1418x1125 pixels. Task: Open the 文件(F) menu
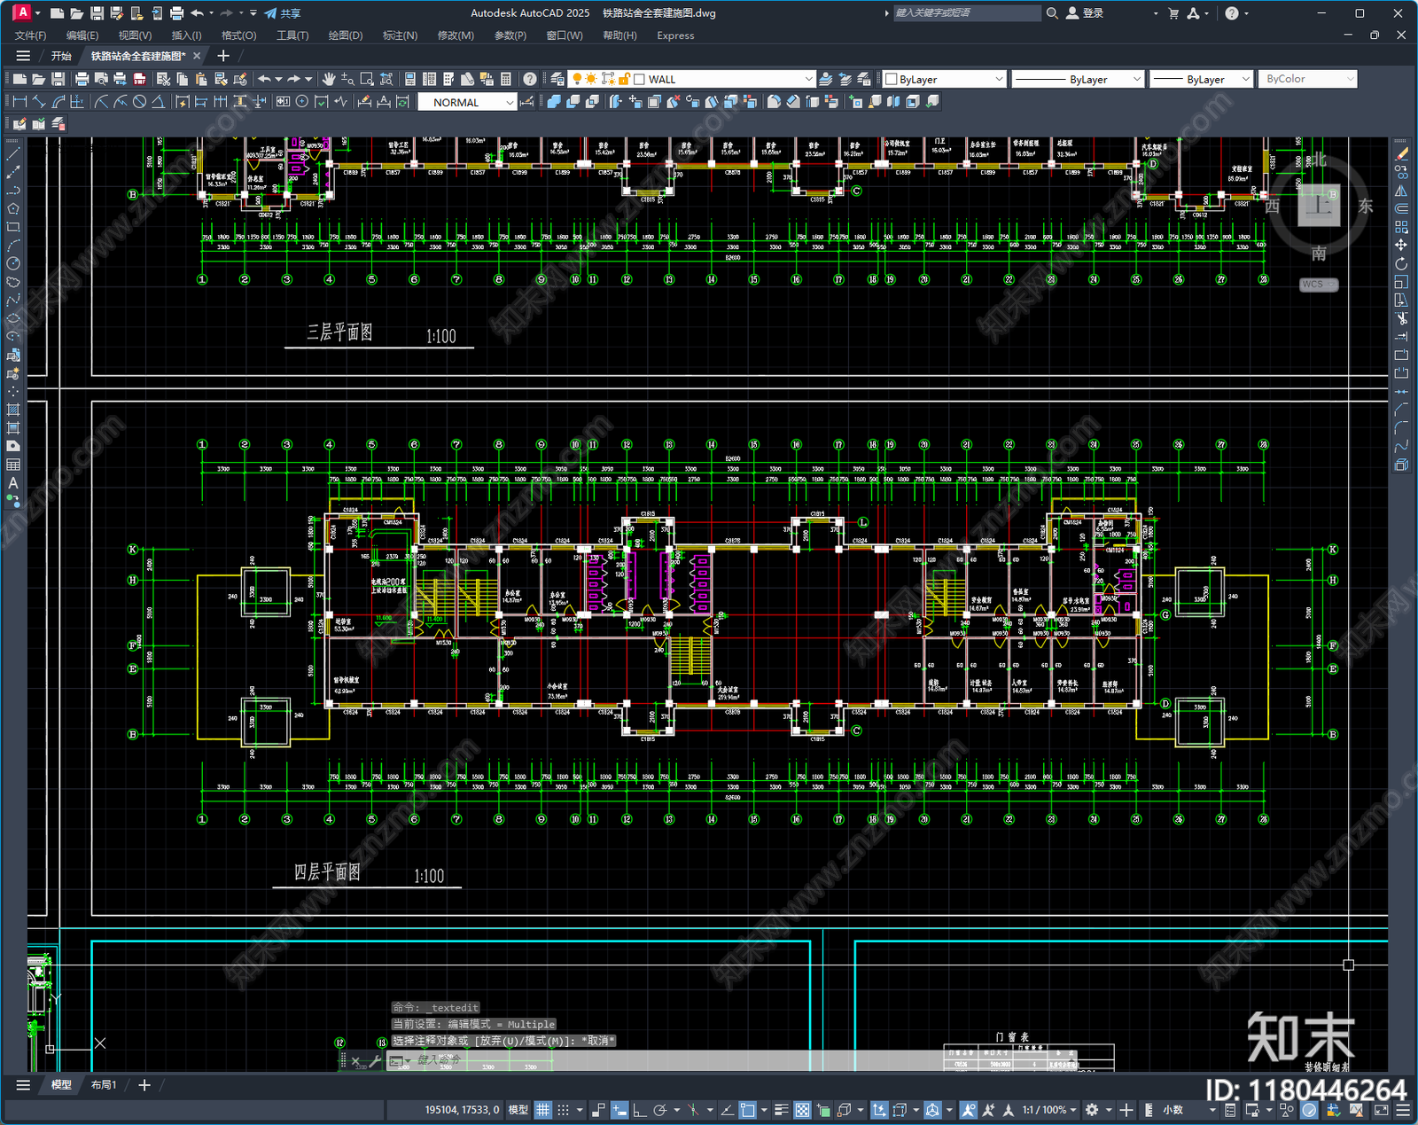30,35
